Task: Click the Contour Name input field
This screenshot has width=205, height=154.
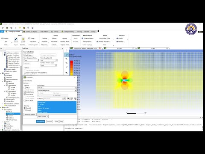Action: point(50,83)
